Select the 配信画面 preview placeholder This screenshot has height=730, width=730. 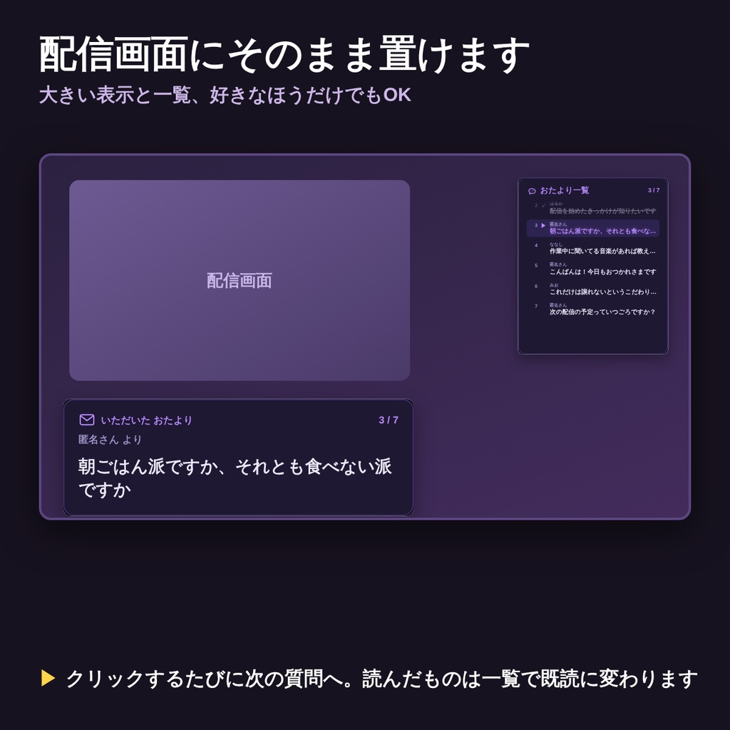click(240, 280)
